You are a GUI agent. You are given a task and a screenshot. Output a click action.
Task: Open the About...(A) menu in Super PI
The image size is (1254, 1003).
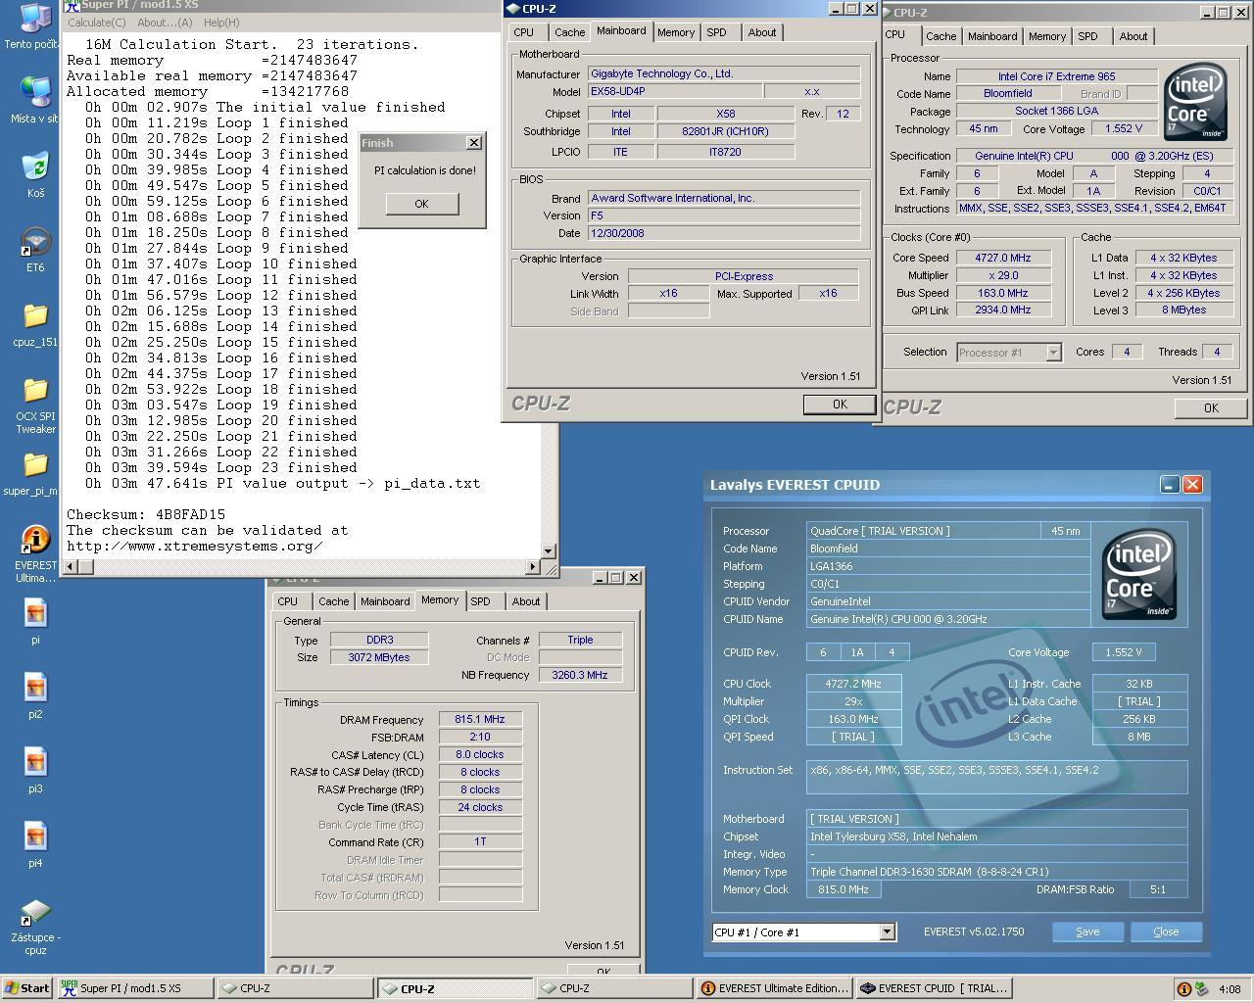(x=165, y=23)
